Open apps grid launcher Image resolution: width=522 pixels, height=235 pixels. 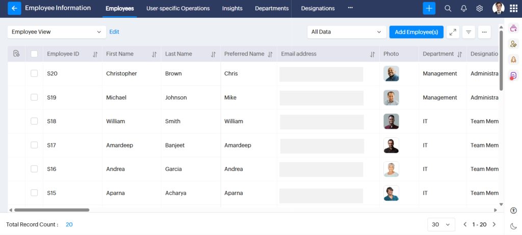coord(514,9)
